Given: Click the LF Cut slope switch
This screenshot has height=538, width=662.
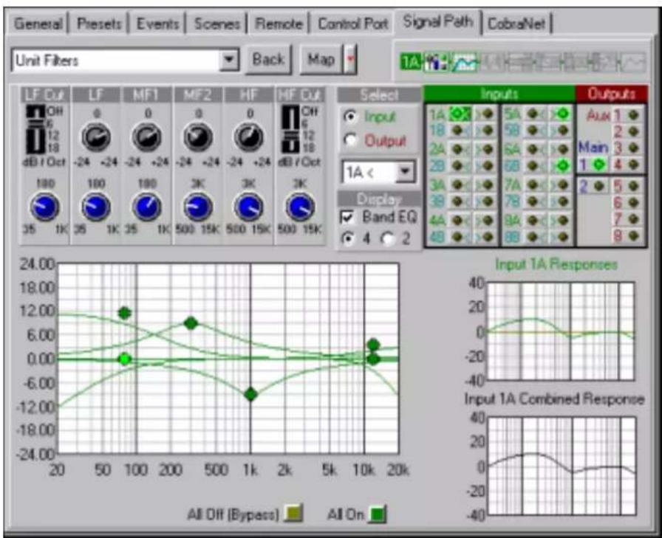Looking at the screenshot, I should (35, 129).
